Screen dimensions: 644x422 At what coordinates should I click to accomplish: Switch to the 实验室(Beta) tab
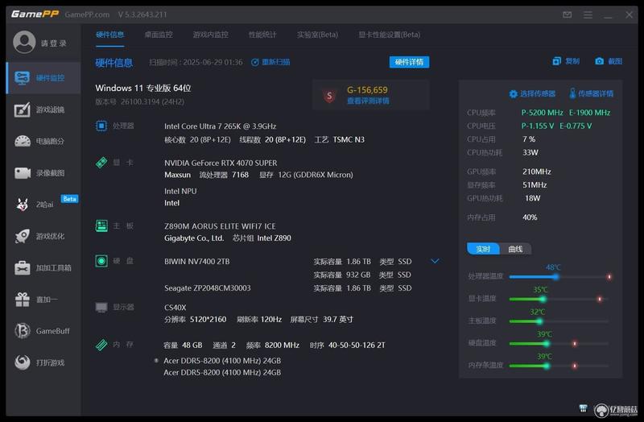pyautogui.click(x=317, y=35)
